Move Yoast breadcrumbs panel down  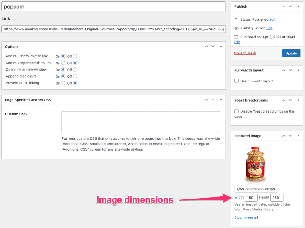click(x=290, y=100)
